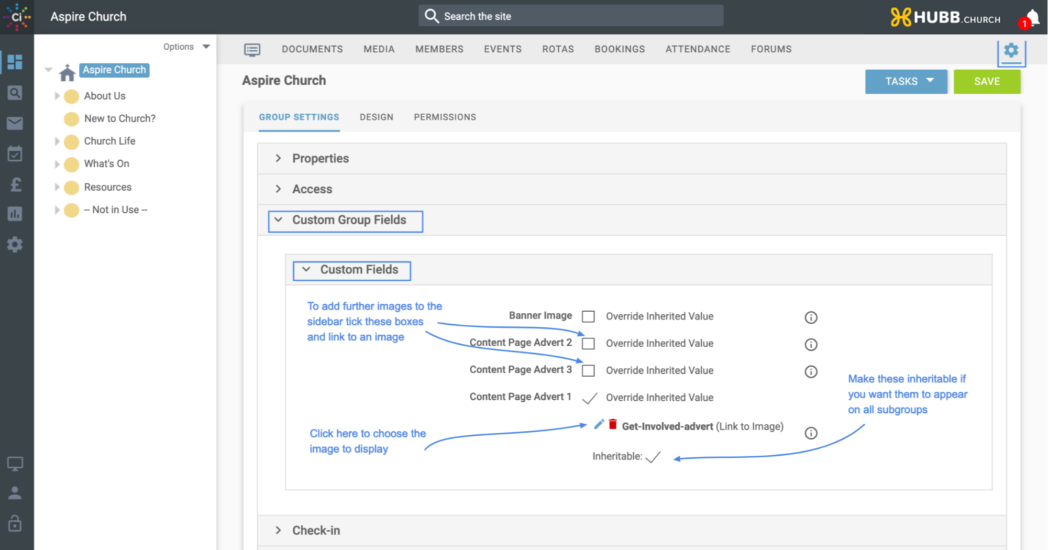Image resolution: width=1048 pixels, height=550 pixels.
Task: Open notifications bell with red badge
Action: 1031,18
